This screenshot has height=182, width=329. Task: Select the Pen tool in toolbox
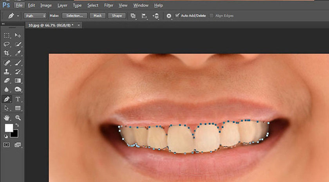click(7, 99)
